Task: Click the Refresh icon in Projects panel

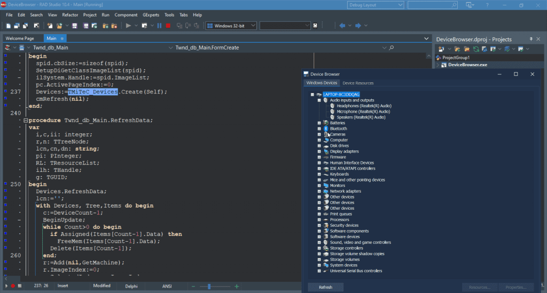Action: pos(476,49)
